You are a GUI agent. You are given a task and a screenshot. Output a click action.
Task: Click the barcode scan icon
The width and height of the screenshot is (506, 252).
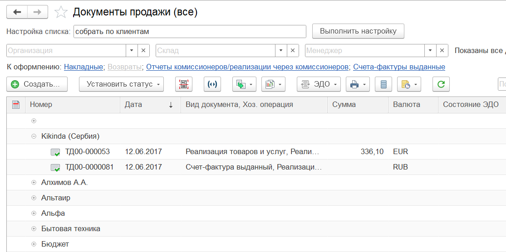(x=184, y=84)
